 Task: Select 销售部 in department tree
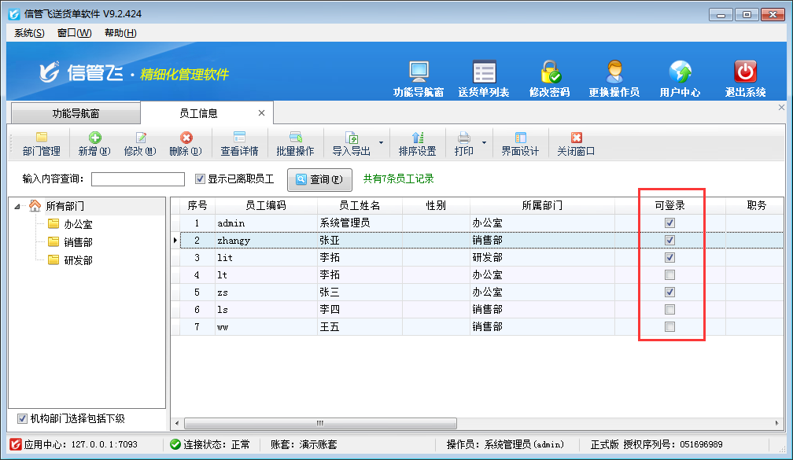tap(78, 241)
